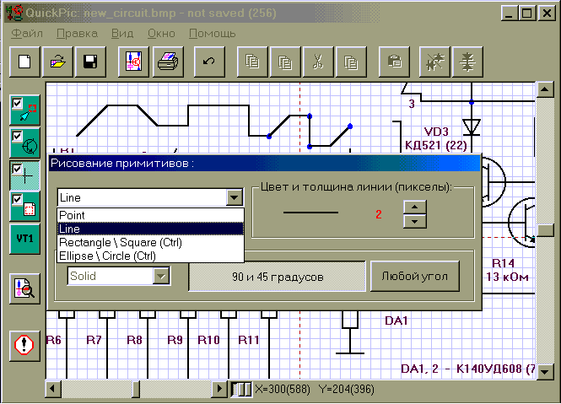Click the VD3 diode label
Screen dimensions: 561x404
click(x=436, y=132)
